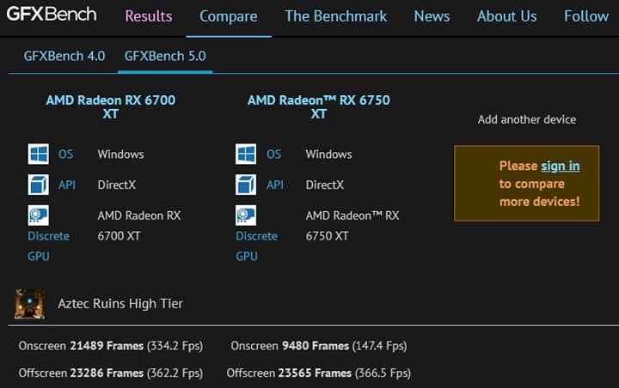This screenshot has width=619, height=388.
Task: Open the Aztec Ruins High Tier thumbnail
Action: coord(30,304)
